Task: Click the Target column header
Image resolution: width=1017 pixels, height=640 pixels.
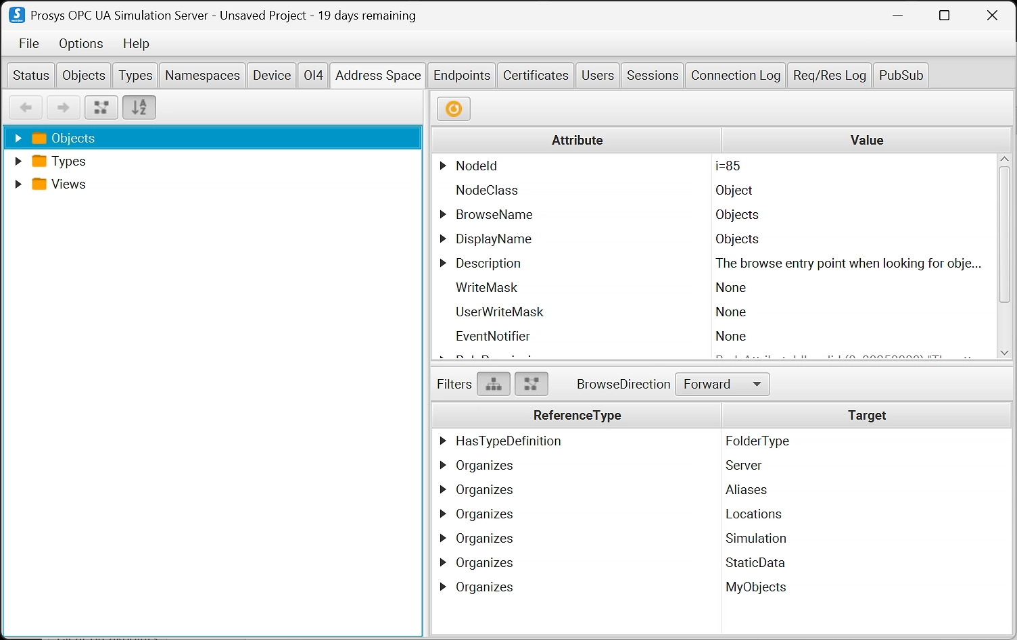Action: pyautogui.click(x=866, y=415)
